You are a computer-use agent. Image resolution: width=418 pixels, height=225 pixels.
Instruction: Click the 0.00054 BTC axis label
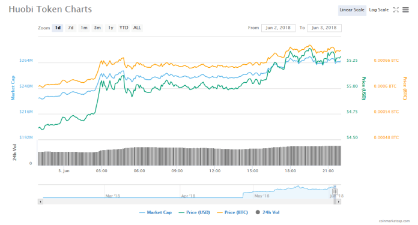[386, 112]
